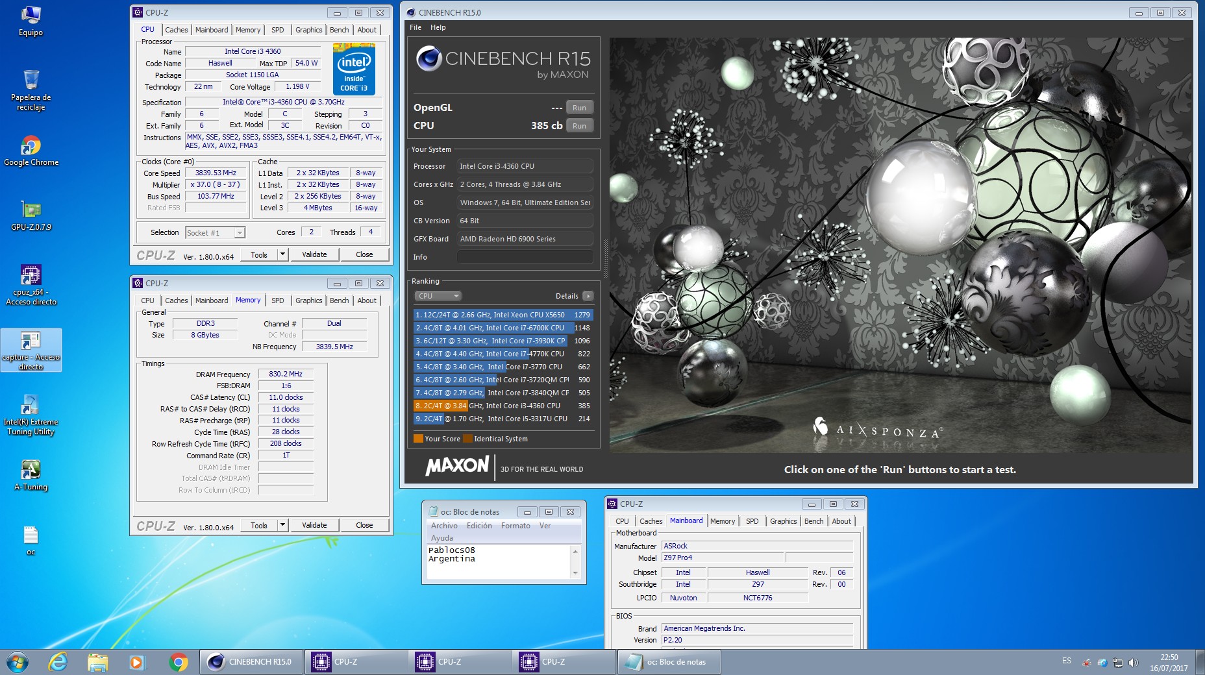Switch to second CPU-Z taskbar item
The height and width of the screenshot is (675, 1205).
click(x=459, y=662)
